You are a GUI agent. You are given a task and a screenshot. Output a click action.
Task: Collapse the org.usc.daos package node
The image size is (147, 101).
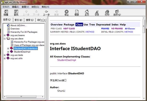(x=5, y=39)
